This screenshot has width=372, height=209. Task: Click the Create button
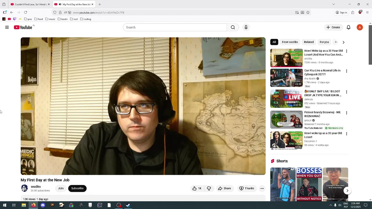[x=333, y=27]
